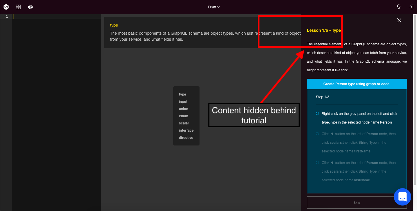The width and height of the screenshot is (417, 211).
Task: Click the lightbulb hints icon
Action: click(x=398, y=7)
